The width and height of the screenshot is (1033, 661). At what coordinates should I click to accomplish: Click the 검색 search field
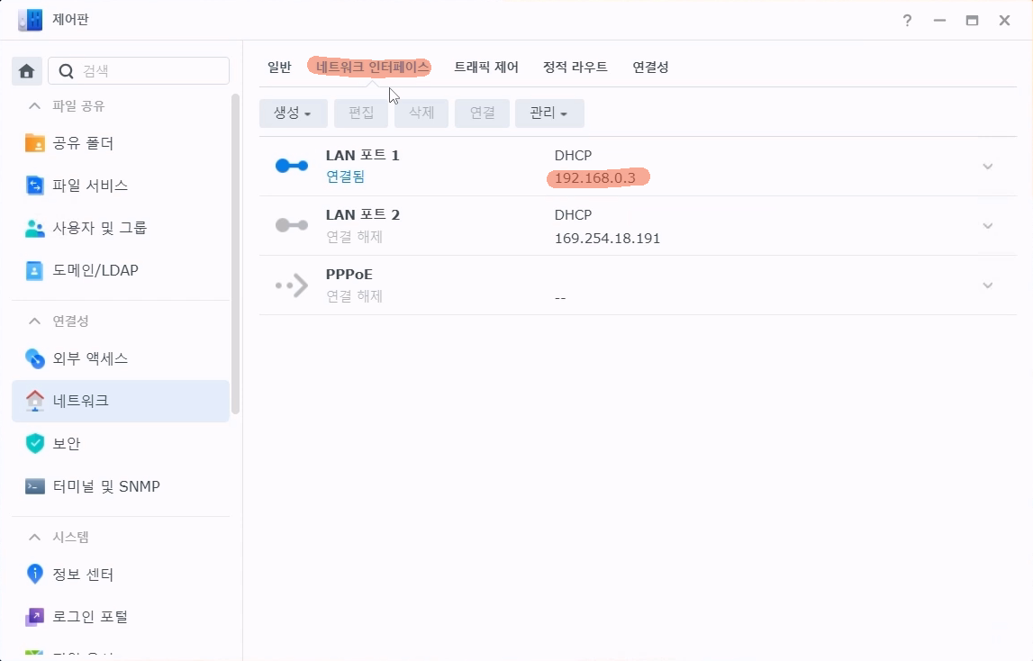(149, 71)
